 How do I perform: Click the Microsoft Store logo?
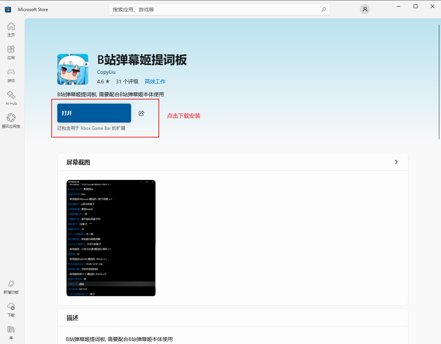8,9
